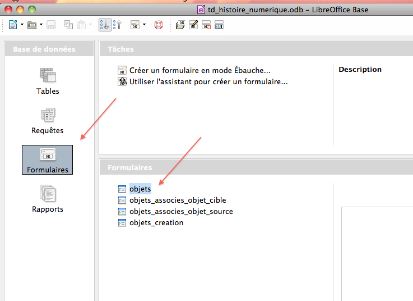Click the Edit form pencil icon
Screen dimensions: 413x301
pos(193,25)
